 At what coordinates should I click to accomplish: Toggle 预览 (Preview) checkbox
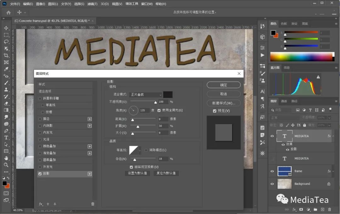215,111
